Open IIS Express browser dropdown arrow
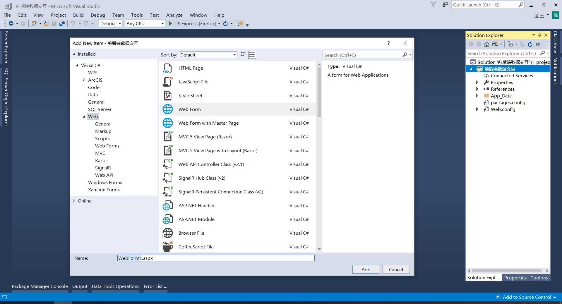The width and height of the screenshot is (562, 304). [x=219, y=24]
